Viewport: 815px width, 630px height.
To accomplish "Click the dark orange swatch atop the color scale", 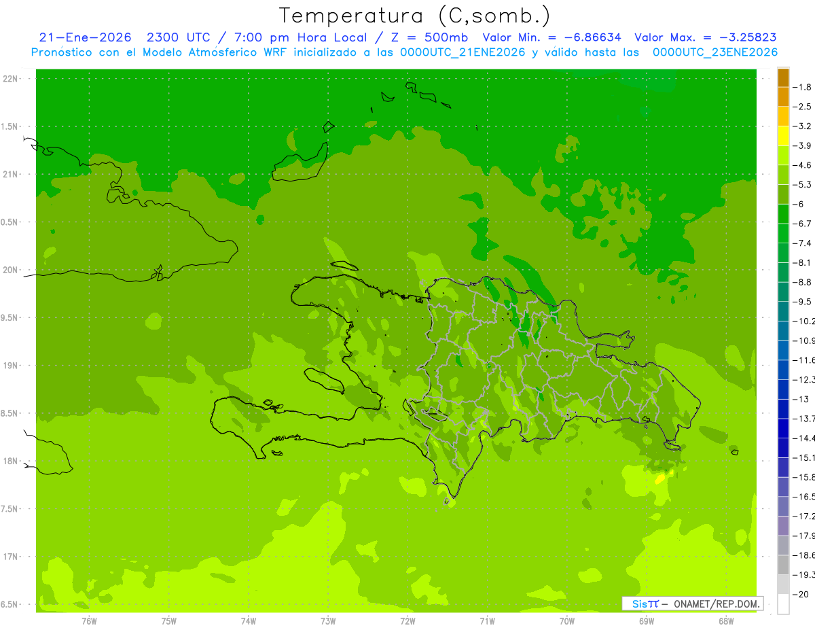I will coord(783,77).
